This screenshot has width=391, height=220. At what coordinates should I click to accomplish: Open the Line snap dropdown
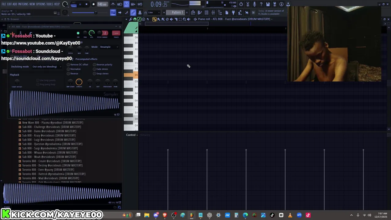click(x=154, y=13)
